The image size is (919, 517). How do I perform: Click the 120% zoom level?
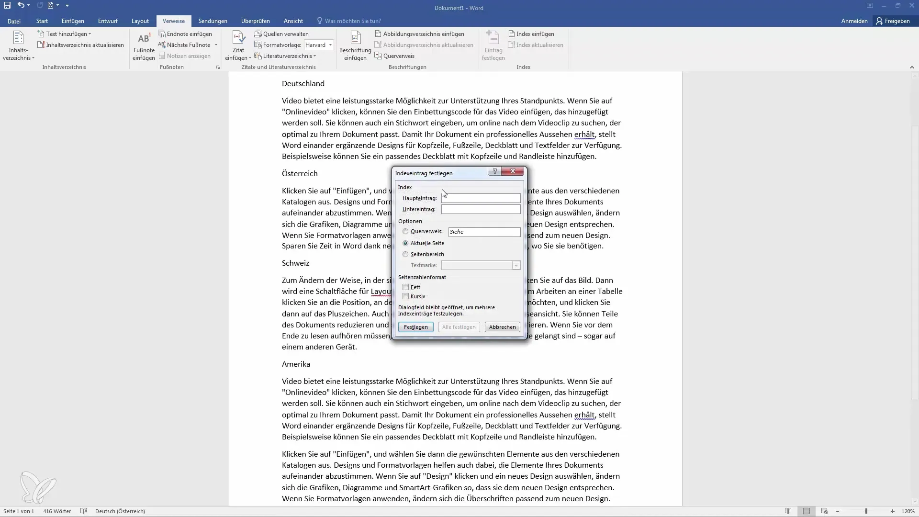[x=908, y=511]
